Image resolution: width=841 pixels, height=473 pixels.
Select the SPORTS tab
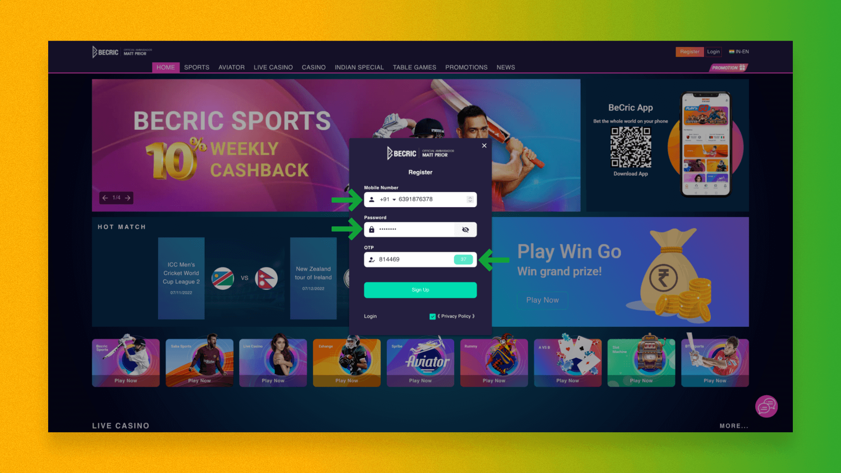[196, 67]
